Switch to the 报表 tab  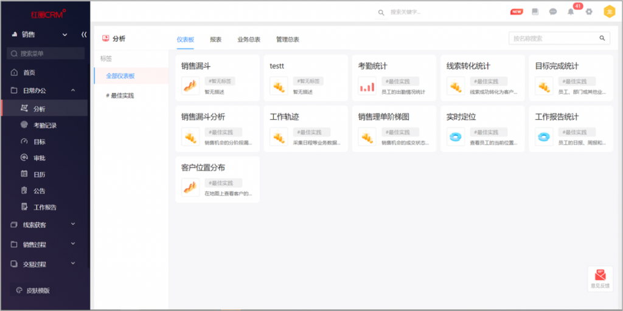[215, 39]
